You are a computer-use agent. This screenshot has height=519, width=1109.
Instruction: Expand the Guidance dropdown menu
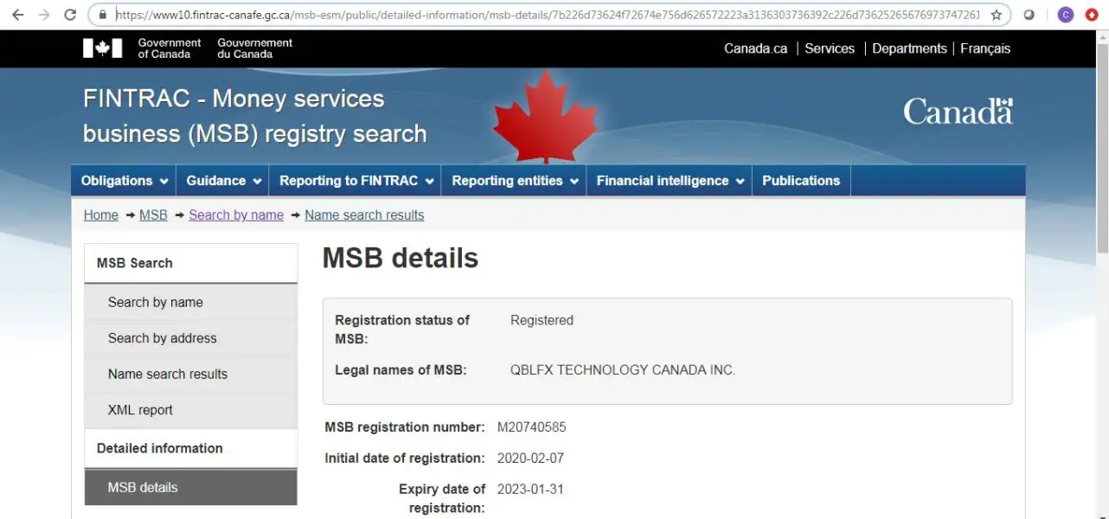tap(223, 181)
